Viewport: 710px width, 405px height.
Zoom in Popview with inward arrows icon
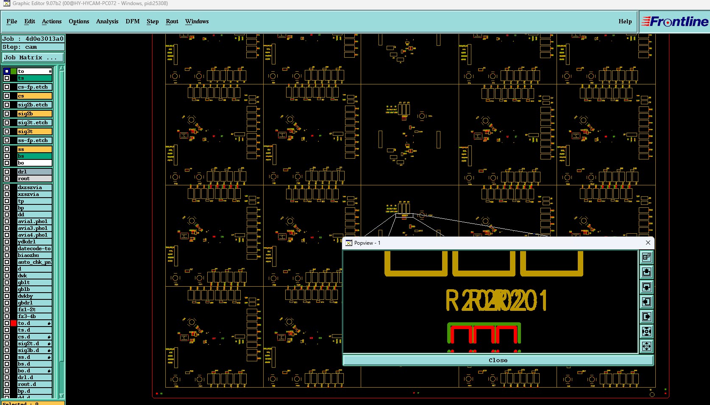646,331
